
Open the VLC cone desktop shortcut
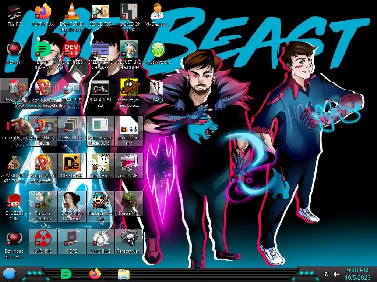(x=72, y=17)
